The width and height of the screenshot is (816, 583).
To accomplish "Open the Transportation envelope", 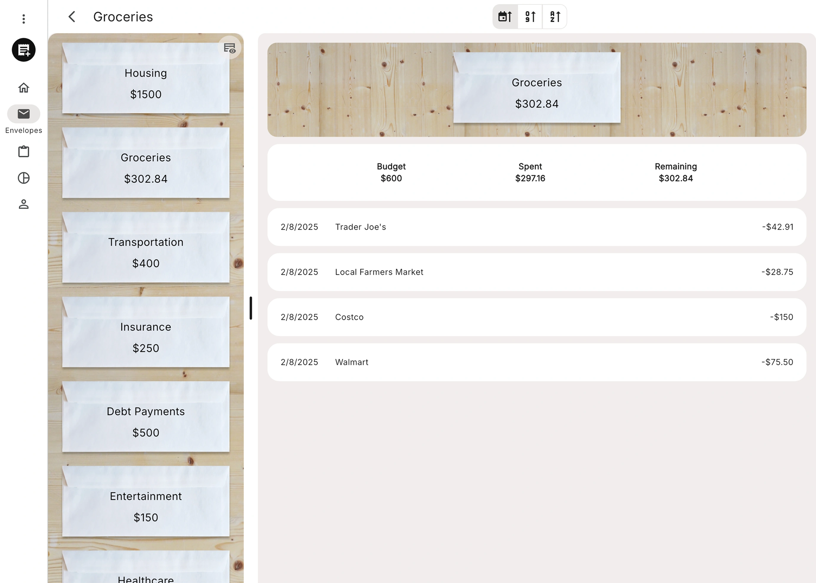I will coord(146,247).
